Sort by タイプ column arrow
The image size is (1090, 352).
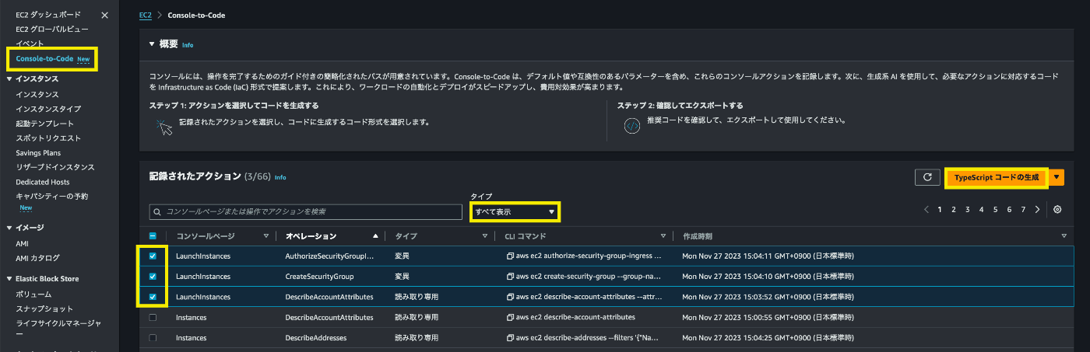[x=484, y=235]
